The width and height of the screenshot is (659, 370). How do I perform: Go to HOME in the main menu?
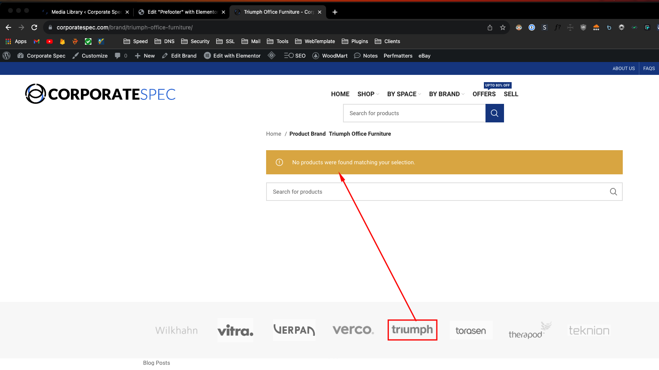pyautogui.click(x=340, y=94)
